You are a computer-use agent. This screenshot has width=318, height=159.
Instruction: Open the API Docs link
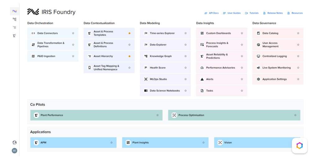pyautogui.click(x=211, y=13)
